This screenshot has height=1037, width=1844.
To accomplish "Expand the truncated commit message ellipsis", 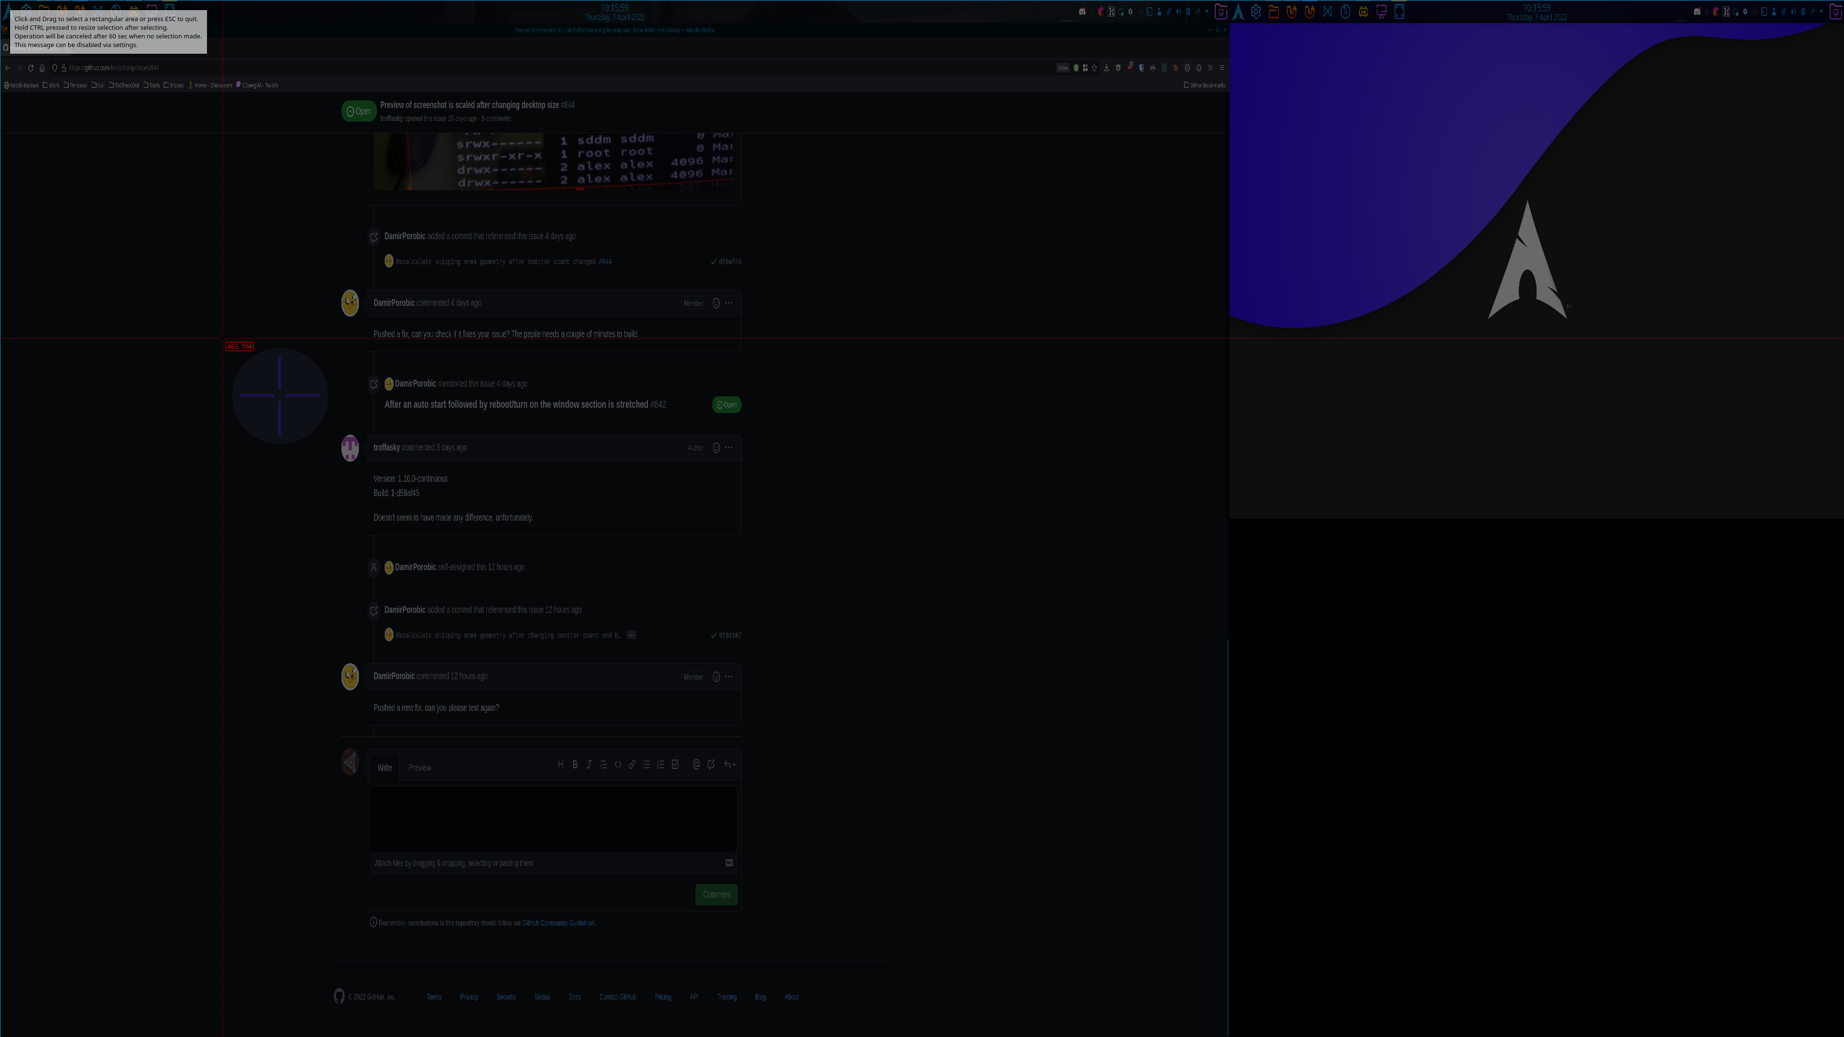I will 631,635.
